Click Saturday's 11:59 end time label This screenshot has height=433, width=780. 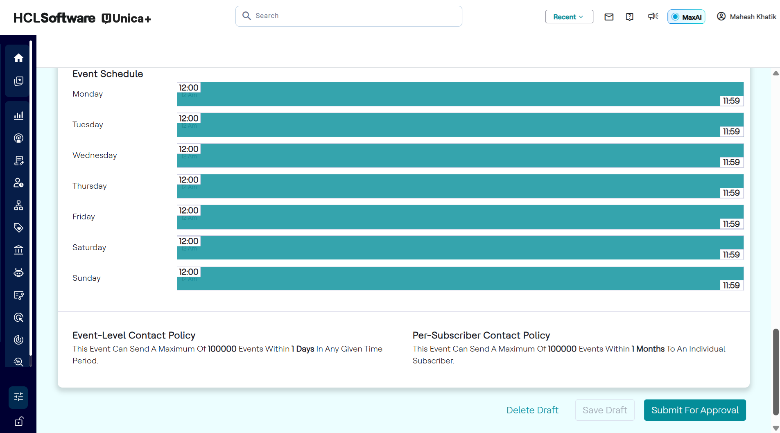[x=731, y=255]
